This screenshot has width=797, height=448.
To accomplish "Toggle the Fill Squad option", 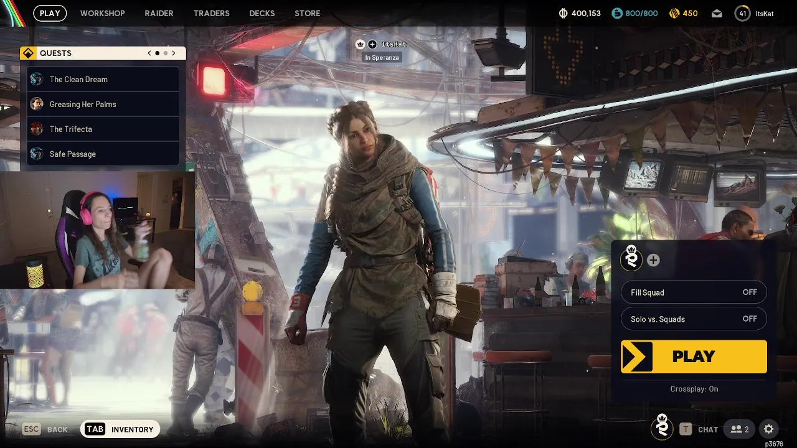I will pos(694,292).
